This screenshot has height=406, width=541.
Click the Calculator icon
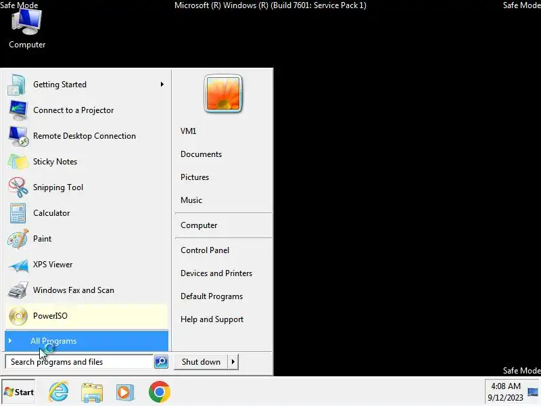point(18,213)
